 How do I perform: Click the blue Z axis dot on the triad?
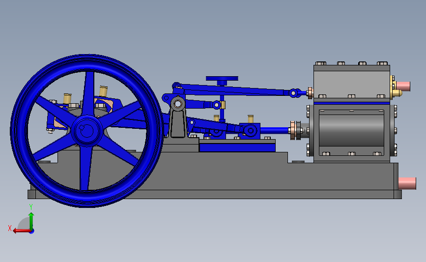31,232
